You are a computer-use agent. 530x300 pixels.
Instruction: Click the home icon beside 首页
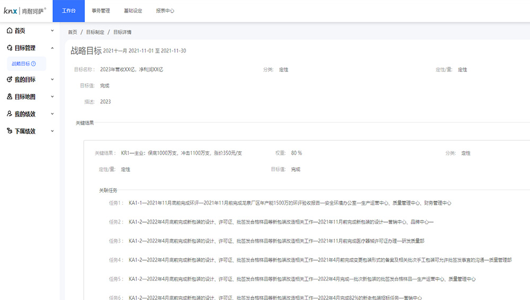click(10, 30)
